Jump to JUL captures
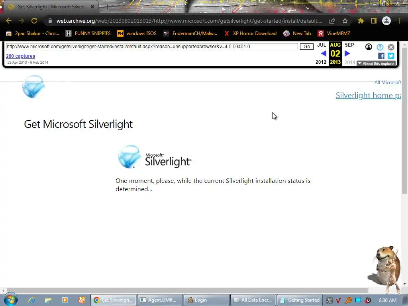 (x=322, y=45)
